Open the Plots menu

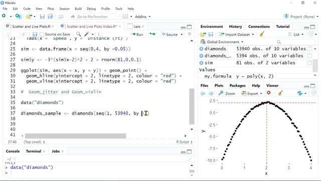coord(51,9)
